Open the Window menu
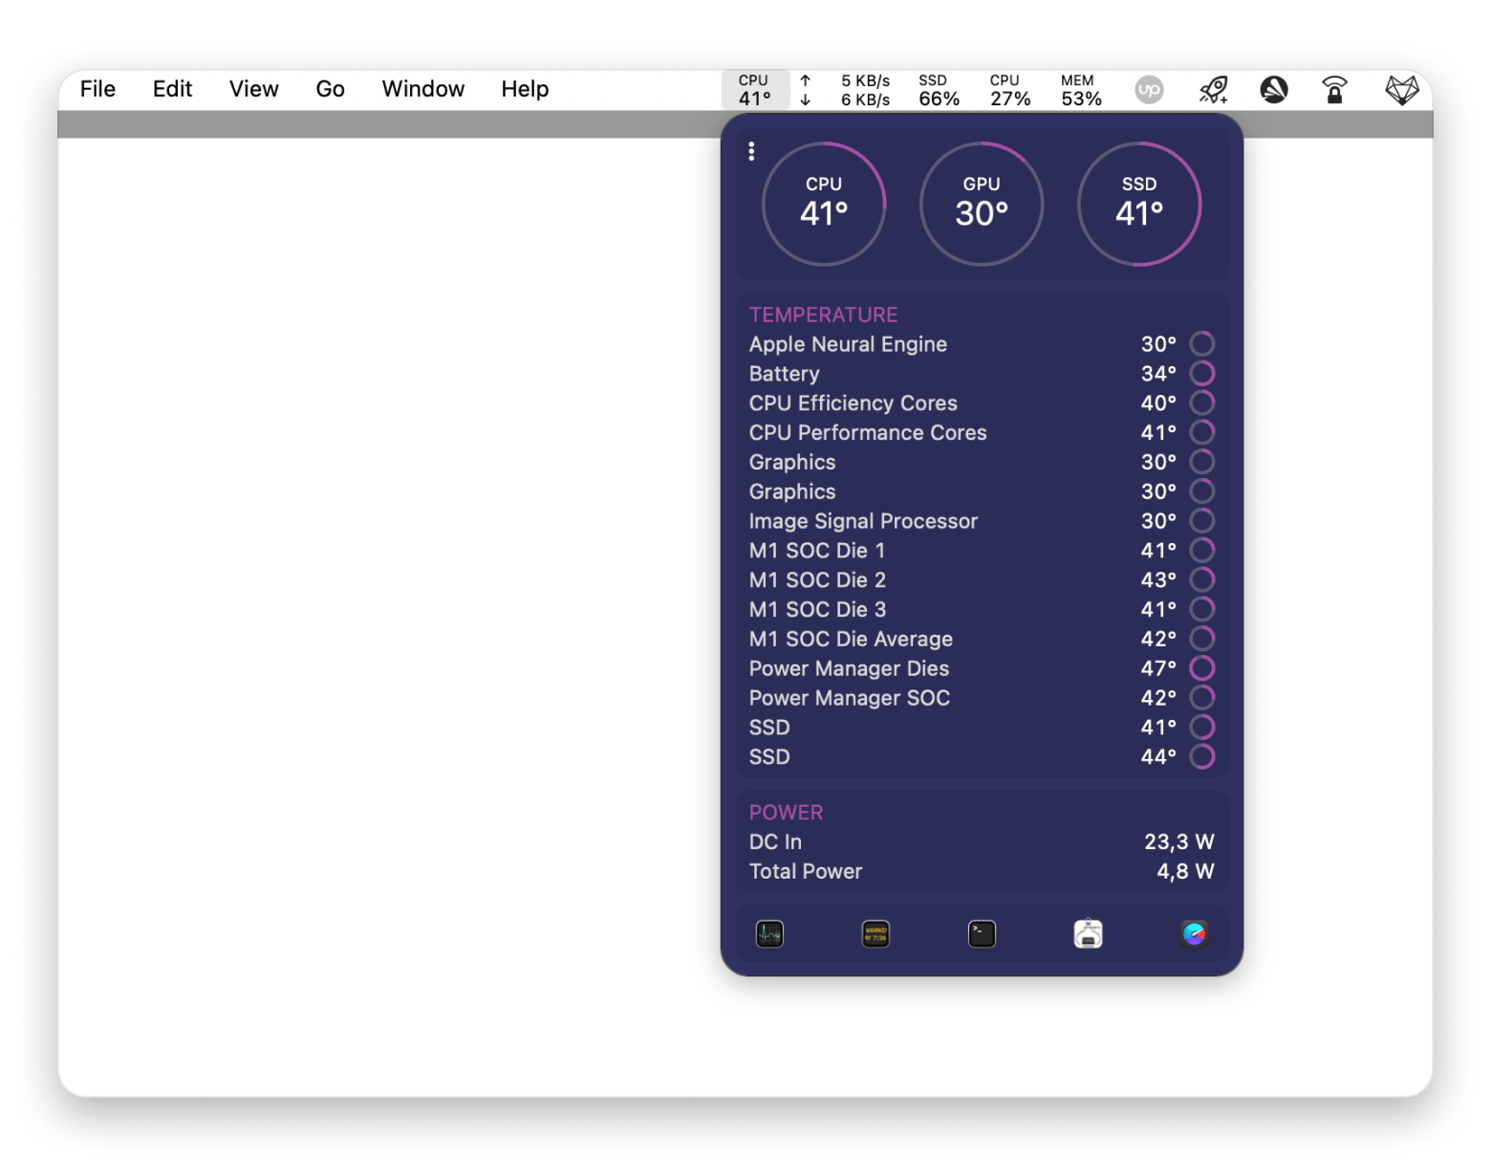Image resolution: width=1491 pixels, height=1176 pixels. (x=422, y=89)
